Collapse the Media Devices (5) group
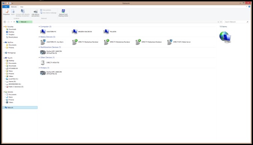 (39, 37)
